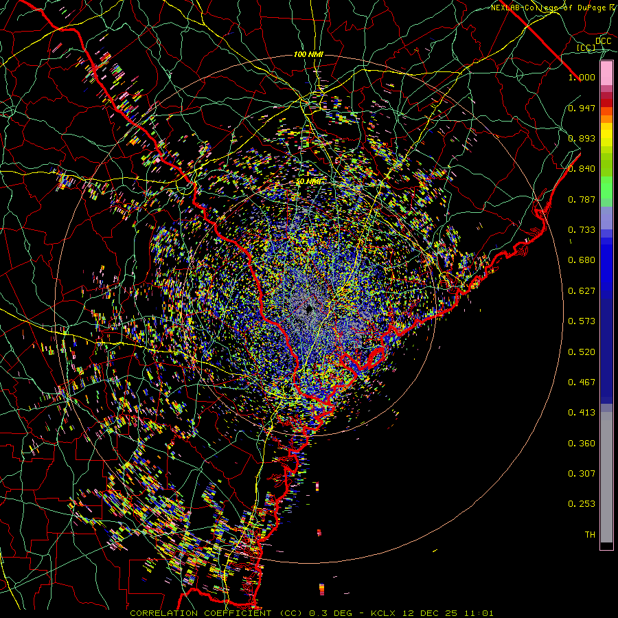Select the 0.467 legend value
Screen dimensions: 618x618
(582, 382)
